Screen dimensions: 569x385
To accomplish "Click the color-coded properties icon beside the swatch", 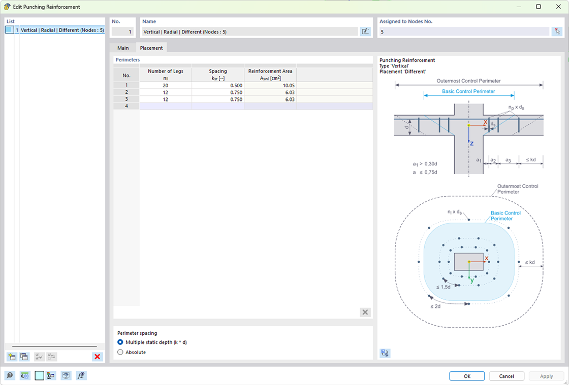I will click(51, 375).
